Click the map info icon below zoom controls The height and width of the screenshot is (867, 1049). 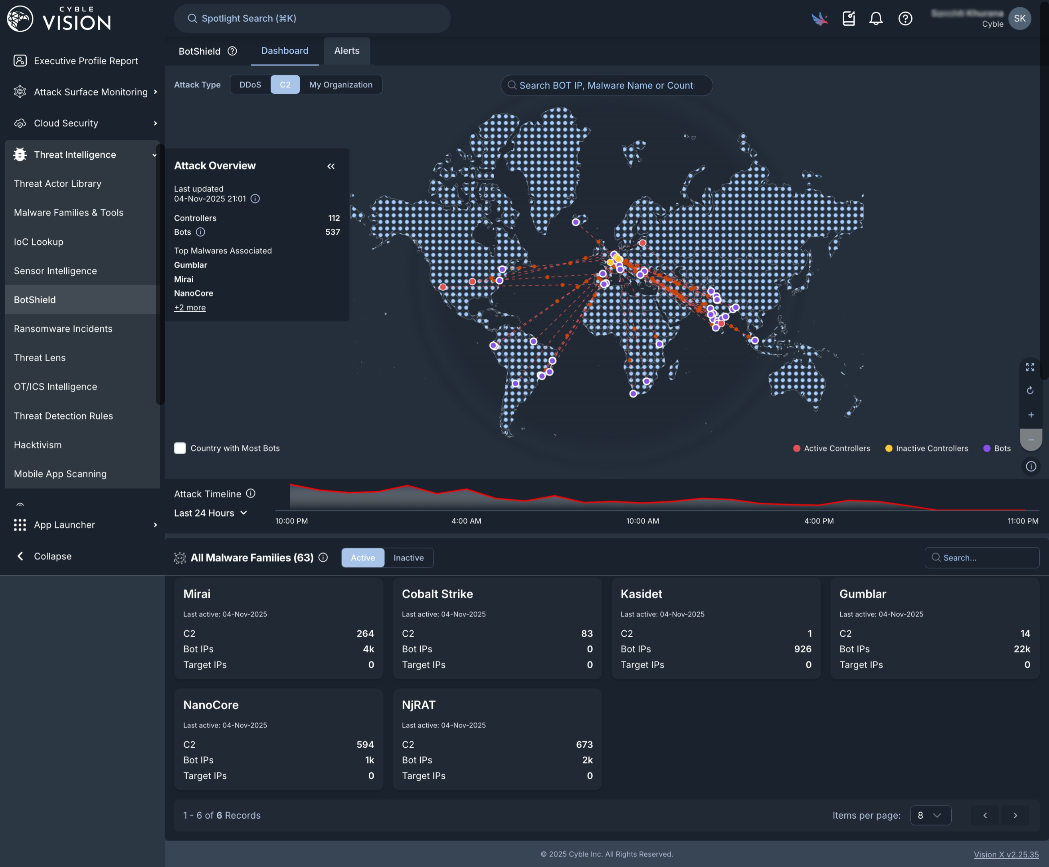1031,467
